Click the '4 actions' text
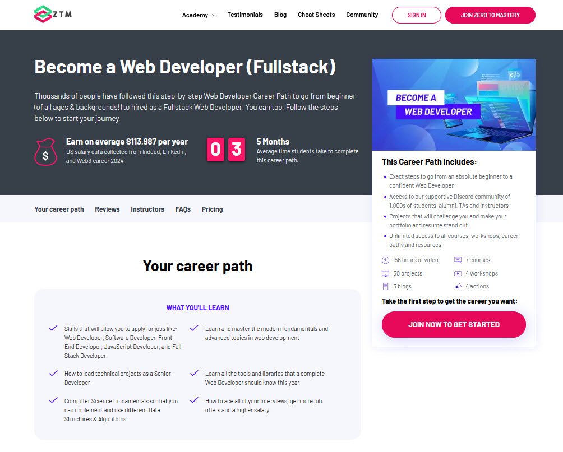This screenshot has height=452, width=563. (x=477, y=286)
